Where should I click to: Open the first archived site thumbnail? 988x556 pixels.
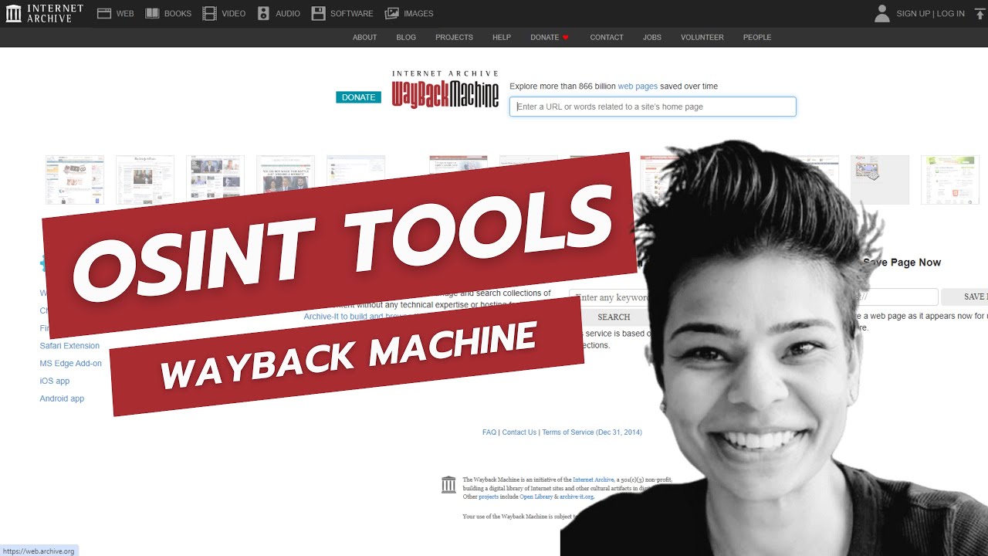click(x=75, y=180)
